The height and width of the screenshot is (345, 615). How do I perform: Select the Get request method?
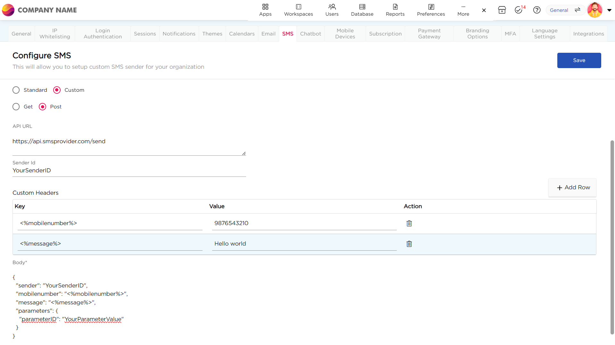16,107
